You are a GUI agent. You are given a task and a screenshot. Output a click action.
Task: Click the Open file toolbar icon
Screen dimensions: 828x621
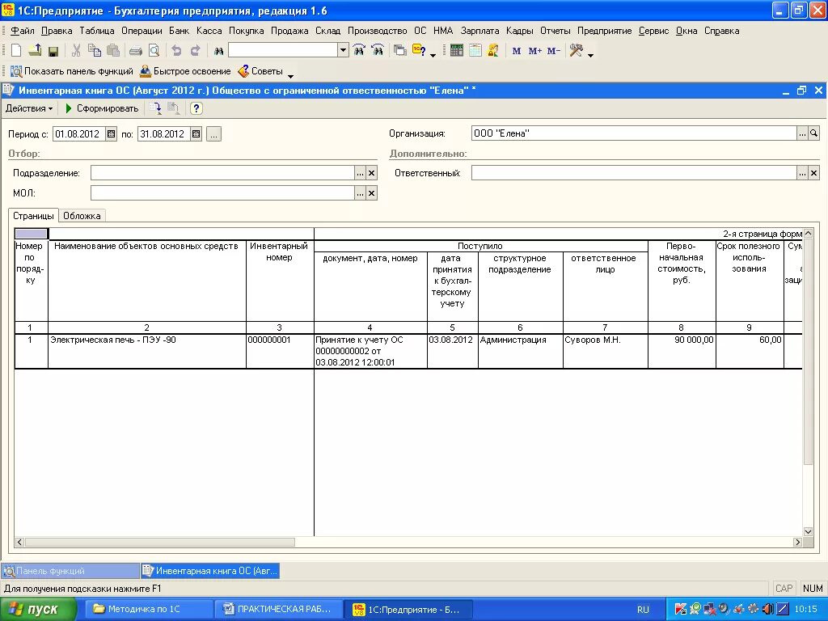coord(35,51)
